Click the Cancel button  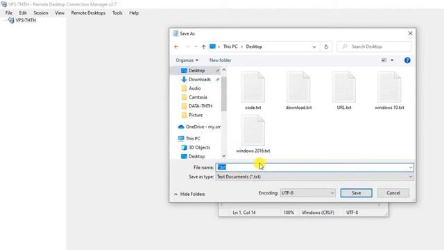393,193
